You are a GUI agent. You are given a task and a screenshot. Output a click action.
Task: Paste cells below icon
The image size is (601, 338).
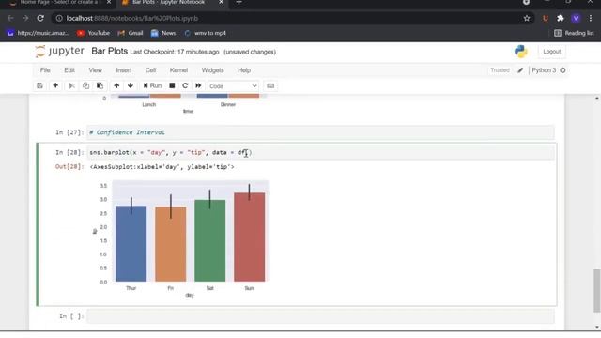[100, 85]
